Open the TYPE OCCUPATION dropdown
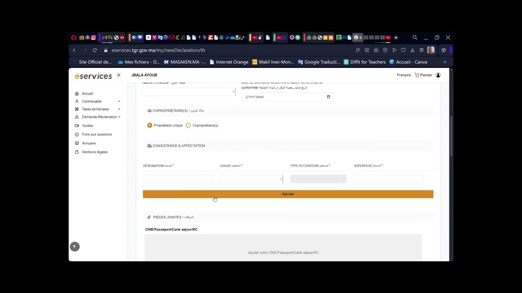This screenshot has width=522, height=293. click(318, 179)
